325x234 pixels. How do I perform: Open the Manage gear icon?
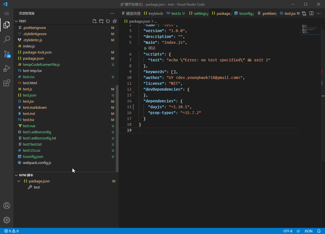[7, 220]
